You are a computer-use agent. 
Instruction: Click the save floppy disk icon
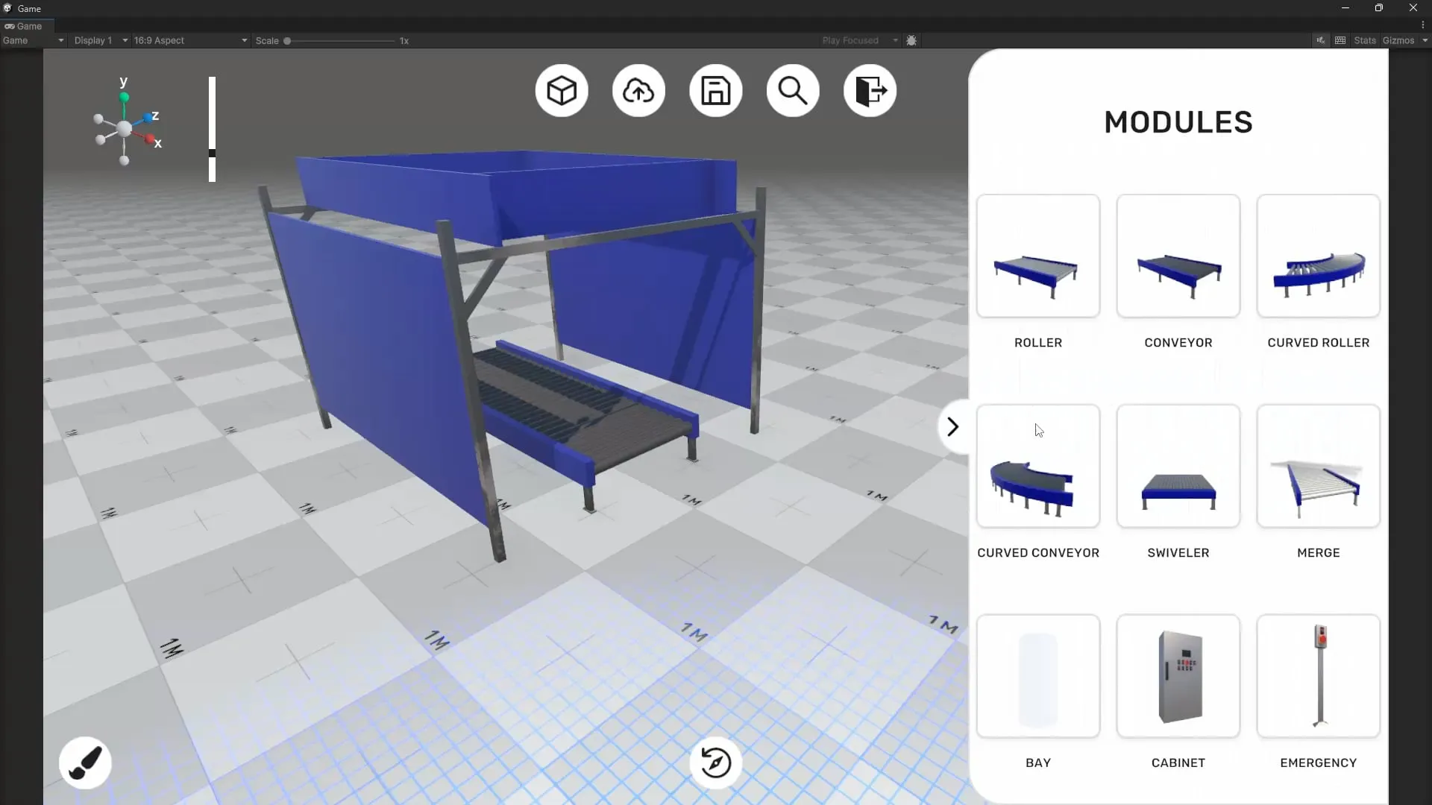(715, 91)
